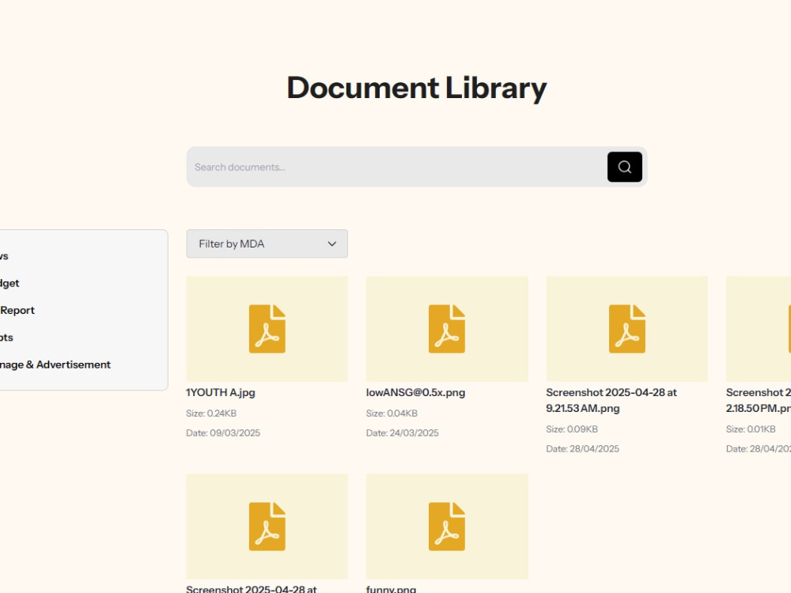Open the Filter by MDA dropdown
This screenshot has width=791, height=593.
click(x=267, y=244)
